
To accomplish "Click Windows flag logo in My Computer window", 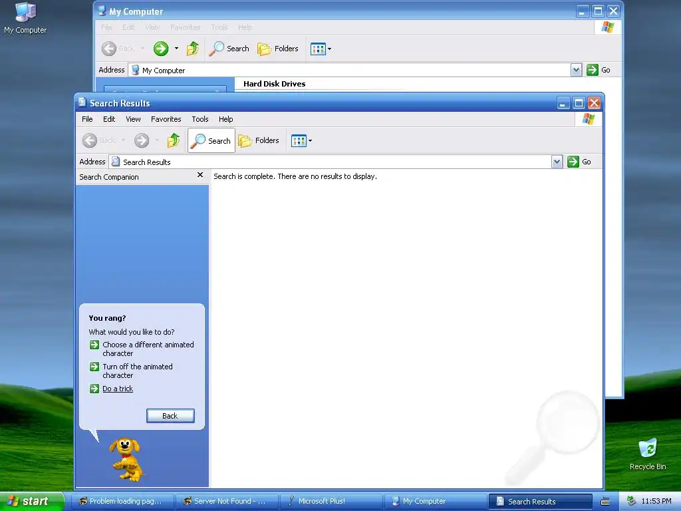I will pos(608,27).
